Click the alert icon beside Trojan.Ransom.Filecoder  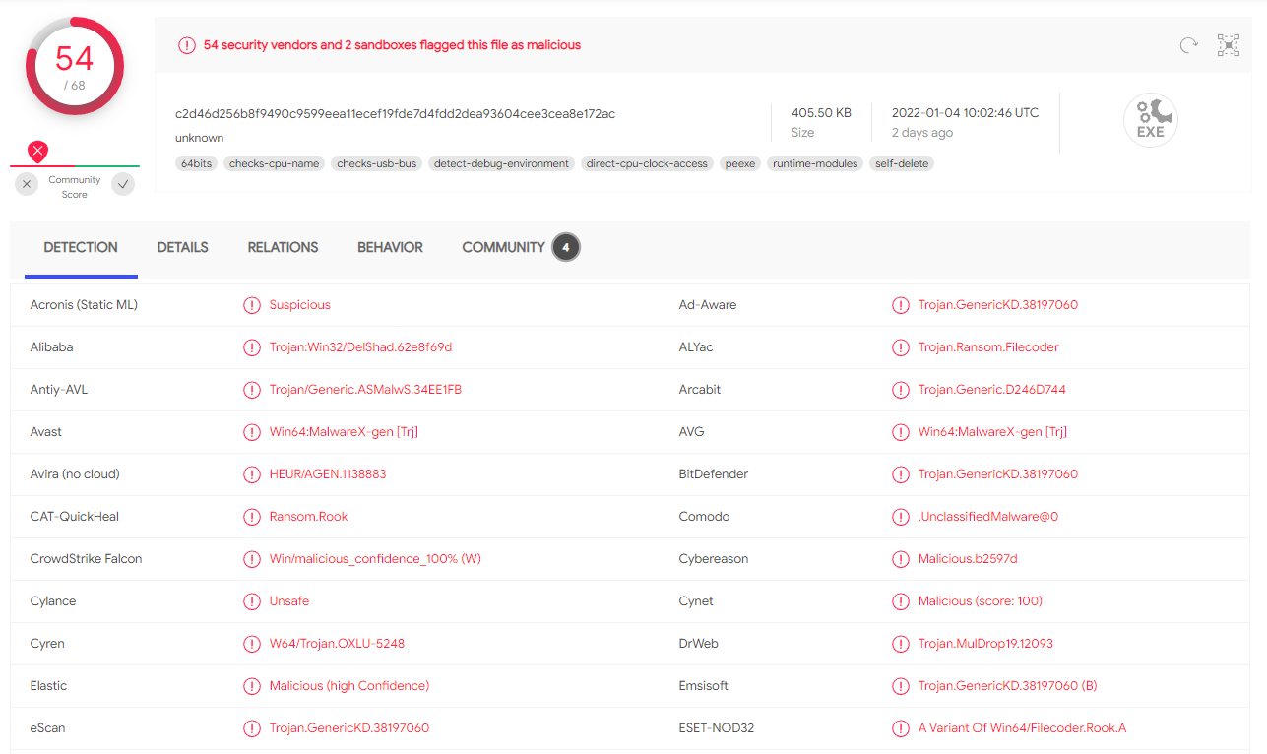click(x=901, y=347)
